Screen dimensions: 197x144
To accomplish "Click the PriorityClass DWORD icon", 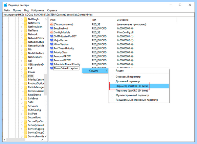I will point(52,52).
